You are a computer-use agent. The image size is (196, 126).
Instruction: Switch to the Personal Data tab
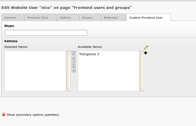(40, 18)
